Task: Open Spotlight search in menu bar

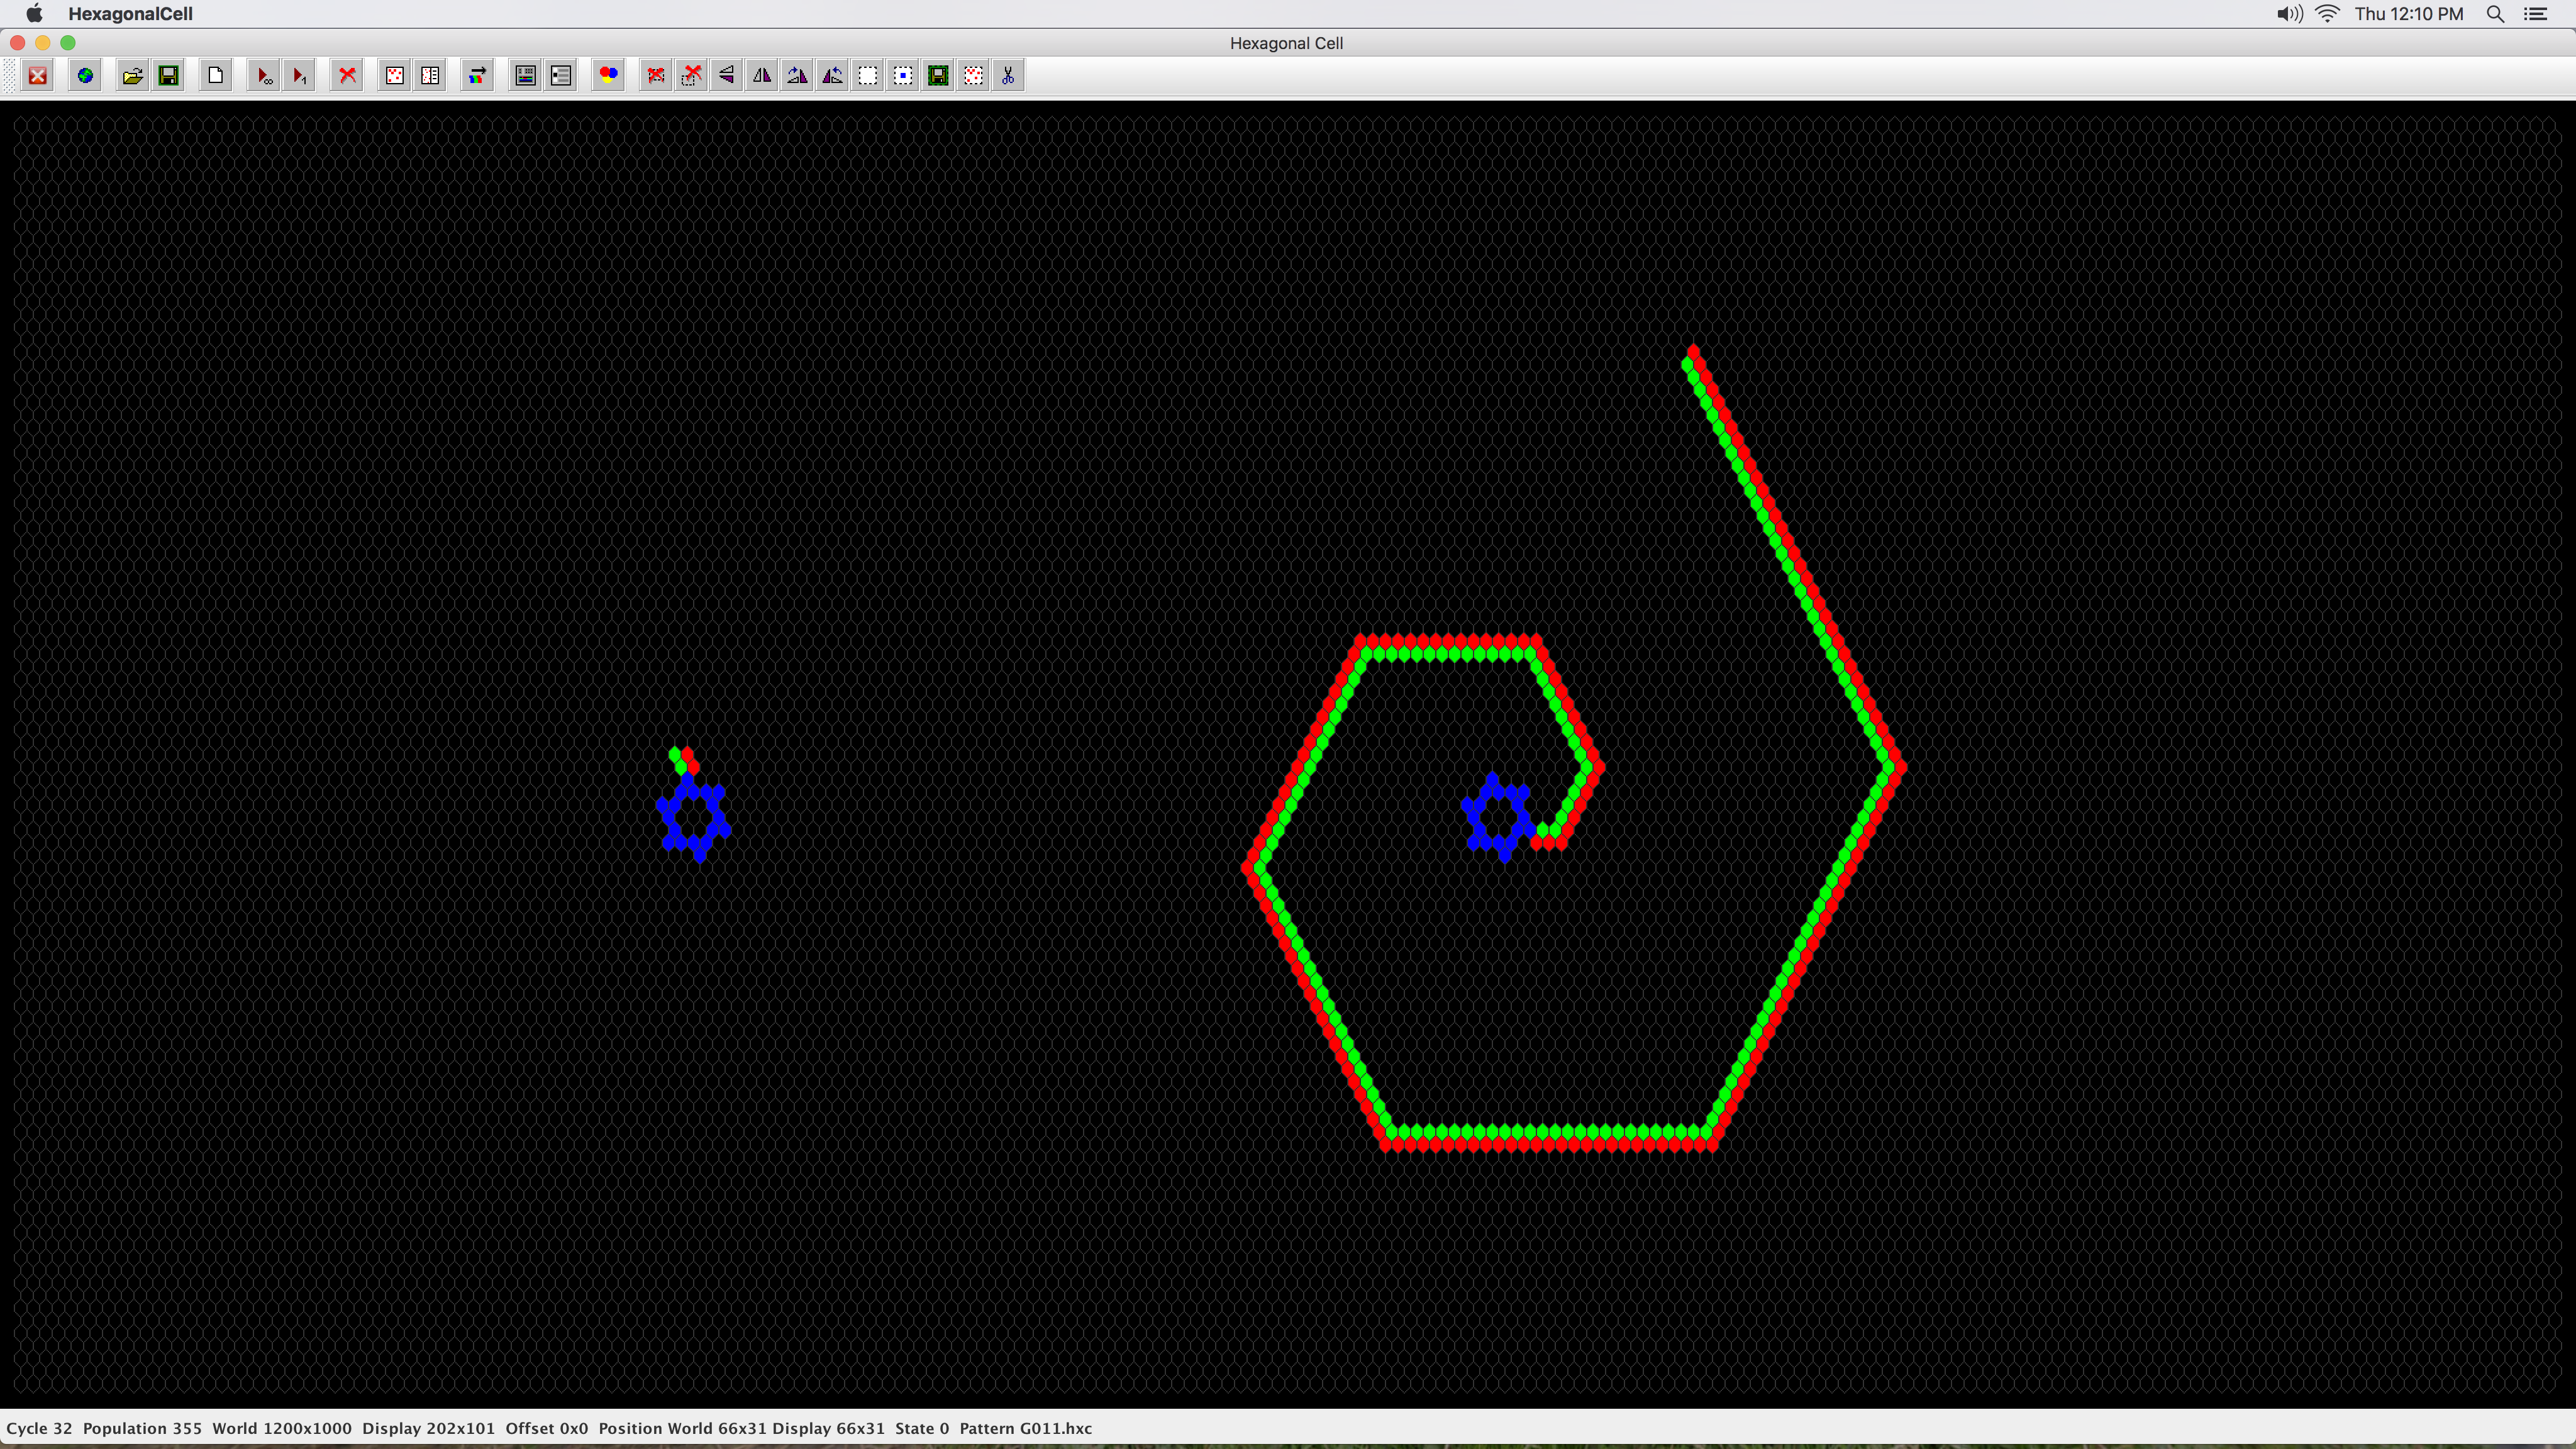Action: [x=2495, y=14]
